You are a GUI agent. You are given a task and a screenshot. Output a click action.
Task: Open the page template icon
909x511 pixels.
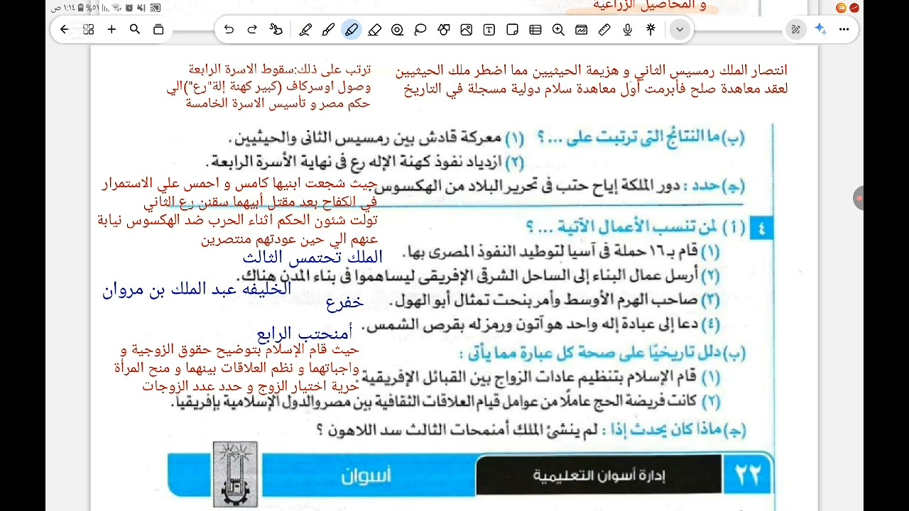535,30
